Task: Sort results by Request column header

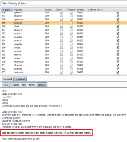Action: 7,10
